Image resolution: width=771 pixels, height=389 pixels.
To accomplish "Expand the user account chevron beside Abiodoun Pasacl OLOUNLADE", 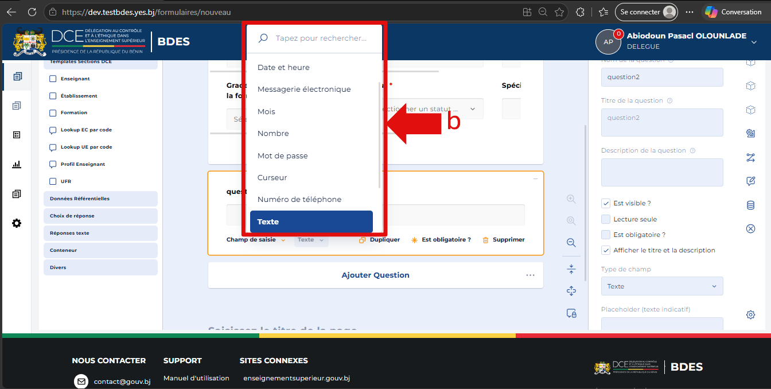I will [x=754, y=42].
